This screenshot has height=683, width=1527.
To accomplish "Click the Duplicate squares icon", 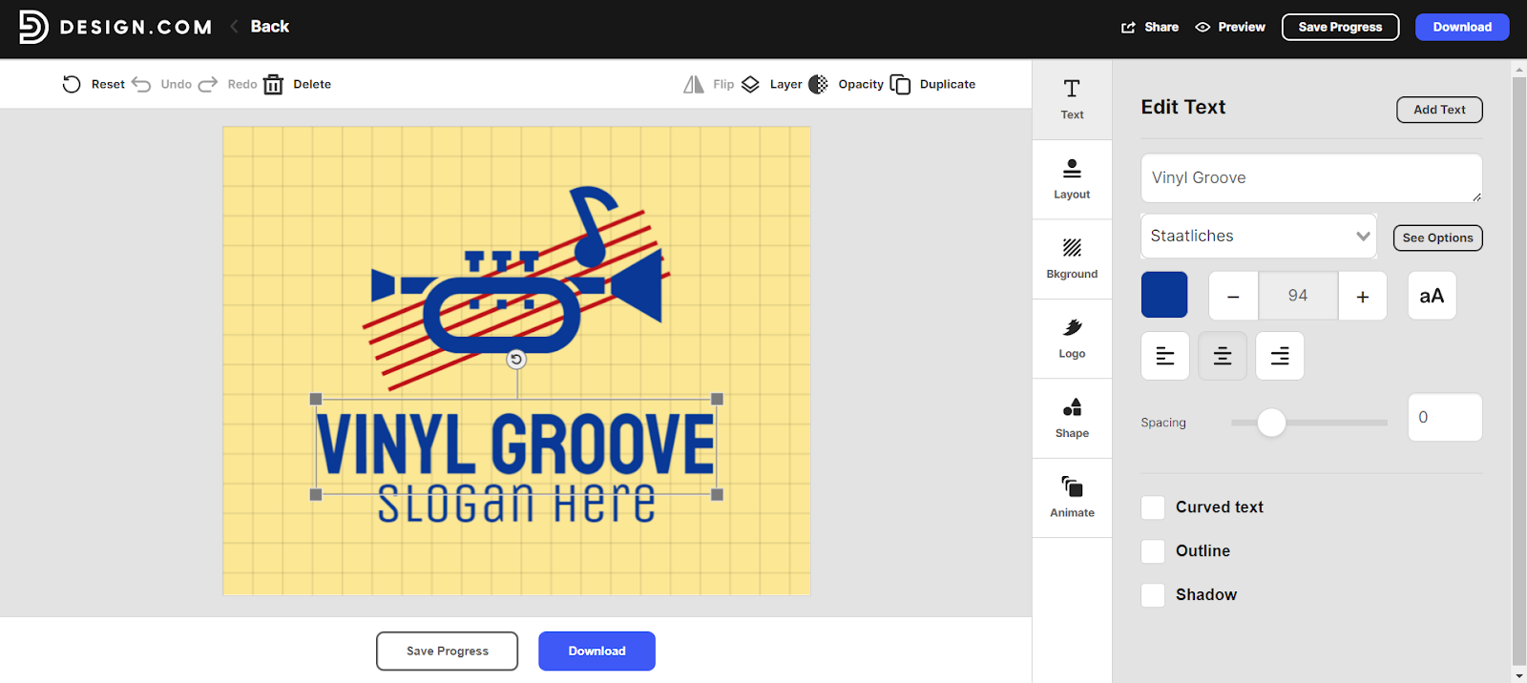I will (900, 84).
